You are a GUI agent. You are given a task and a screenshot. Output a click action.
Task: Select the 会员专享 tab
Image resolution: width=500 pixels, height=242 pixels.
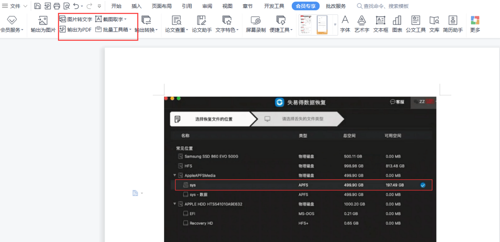[306, 6]
